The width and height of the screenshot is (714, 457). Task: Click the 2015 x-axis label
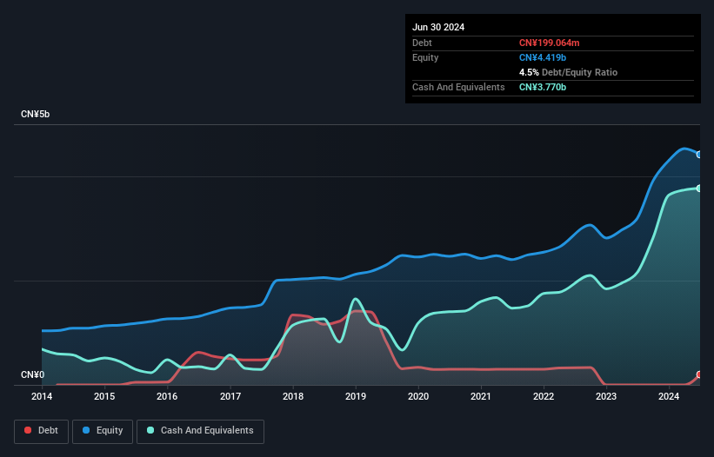104,396
